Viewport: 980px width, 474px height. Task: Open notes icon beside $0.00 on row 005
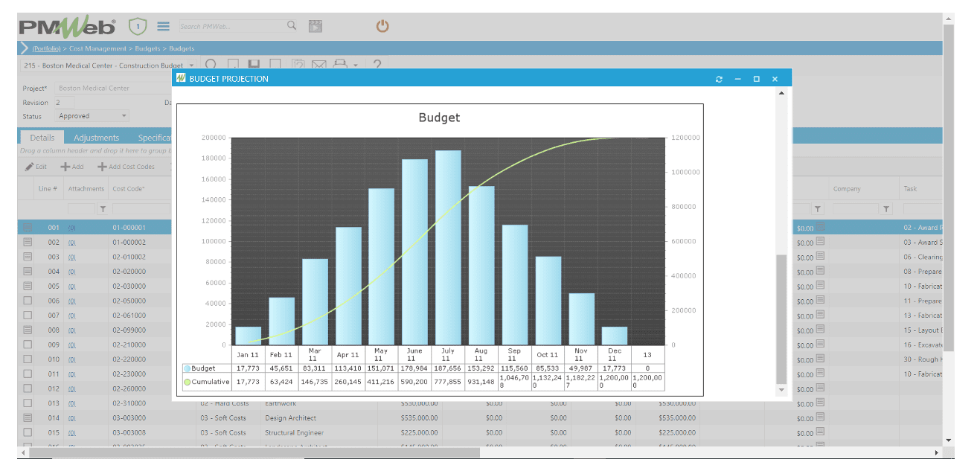820,285
